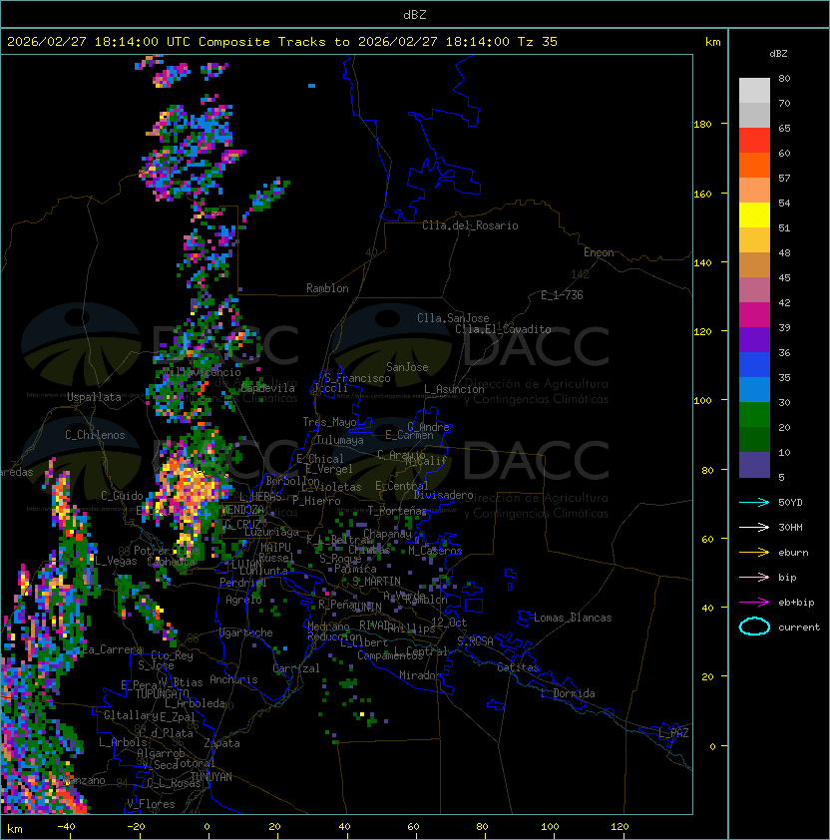
Task: Pick the slate purple 10 dBZ swatch
Action: click(754, 465)
